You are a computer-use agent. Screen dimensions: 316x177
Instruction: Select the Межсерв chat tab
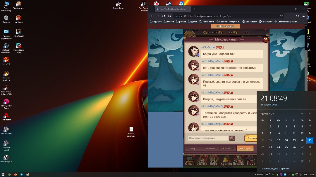coord(245,148)
